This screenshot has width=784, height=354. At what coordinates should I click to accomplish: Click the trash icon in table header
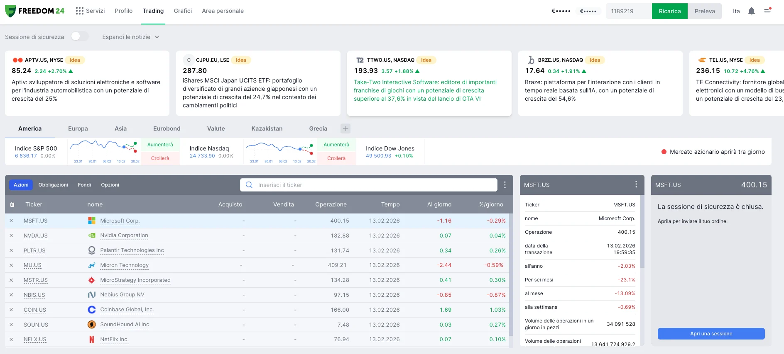[12, 204]
